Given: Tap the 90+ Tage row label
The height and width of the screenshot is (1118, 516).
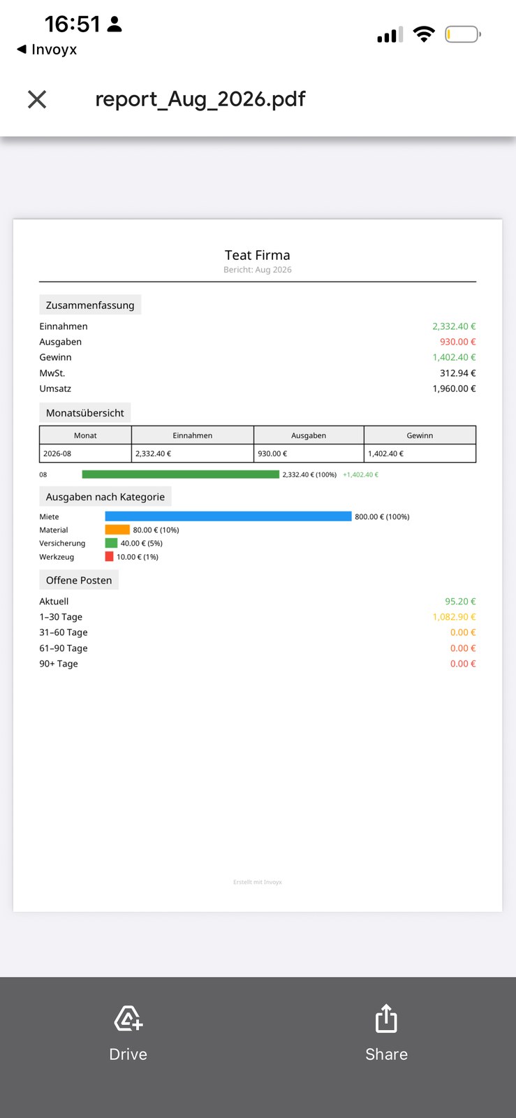Looking at the screenshot, I should pyautogui.click(x=59, y=664).
